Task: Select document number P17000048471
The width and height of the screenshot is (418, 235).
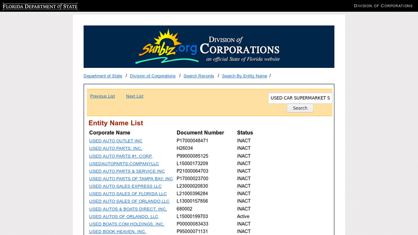Action: [x=192, y=140]
